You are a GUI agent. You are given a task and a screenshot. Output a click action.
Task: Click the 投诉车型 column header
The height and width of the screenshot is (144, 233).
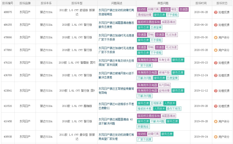77,3
